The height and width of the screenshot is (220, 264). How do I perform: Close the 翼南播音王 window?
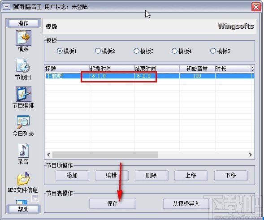coord(256,7)
